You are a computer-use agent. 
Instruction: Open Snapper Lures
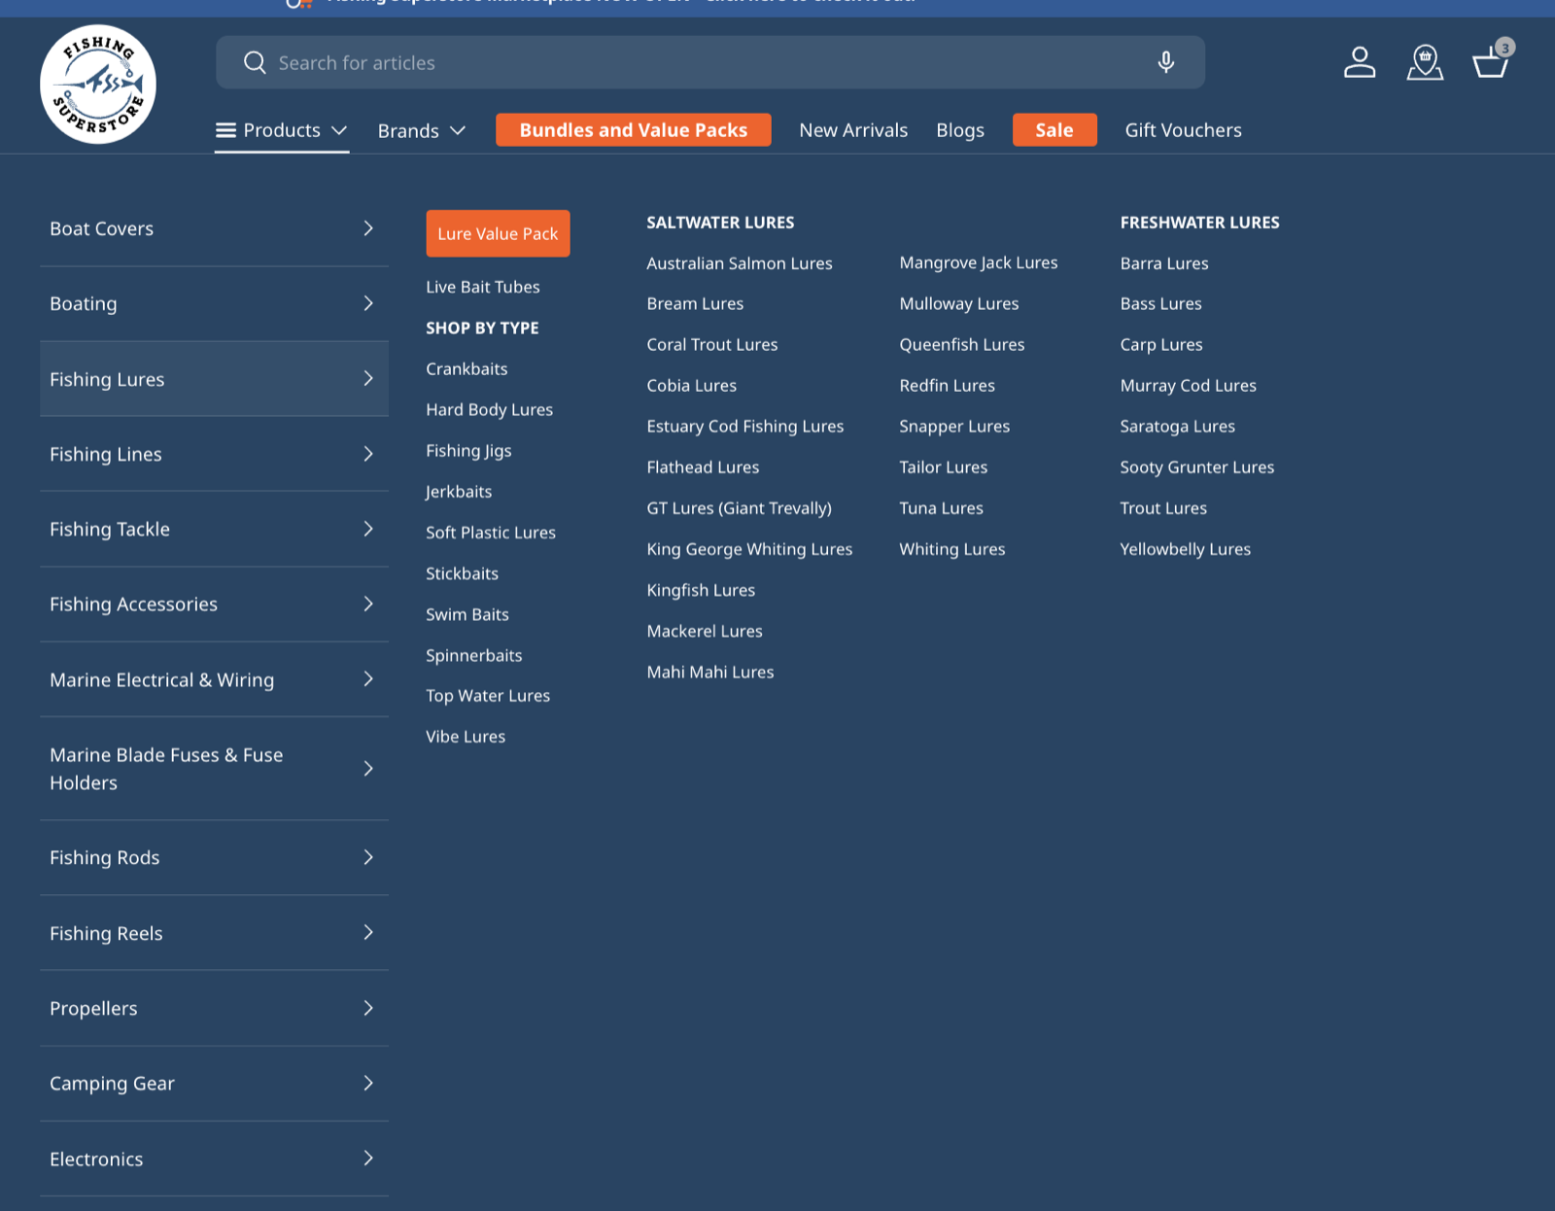click(x=954, y=426)
